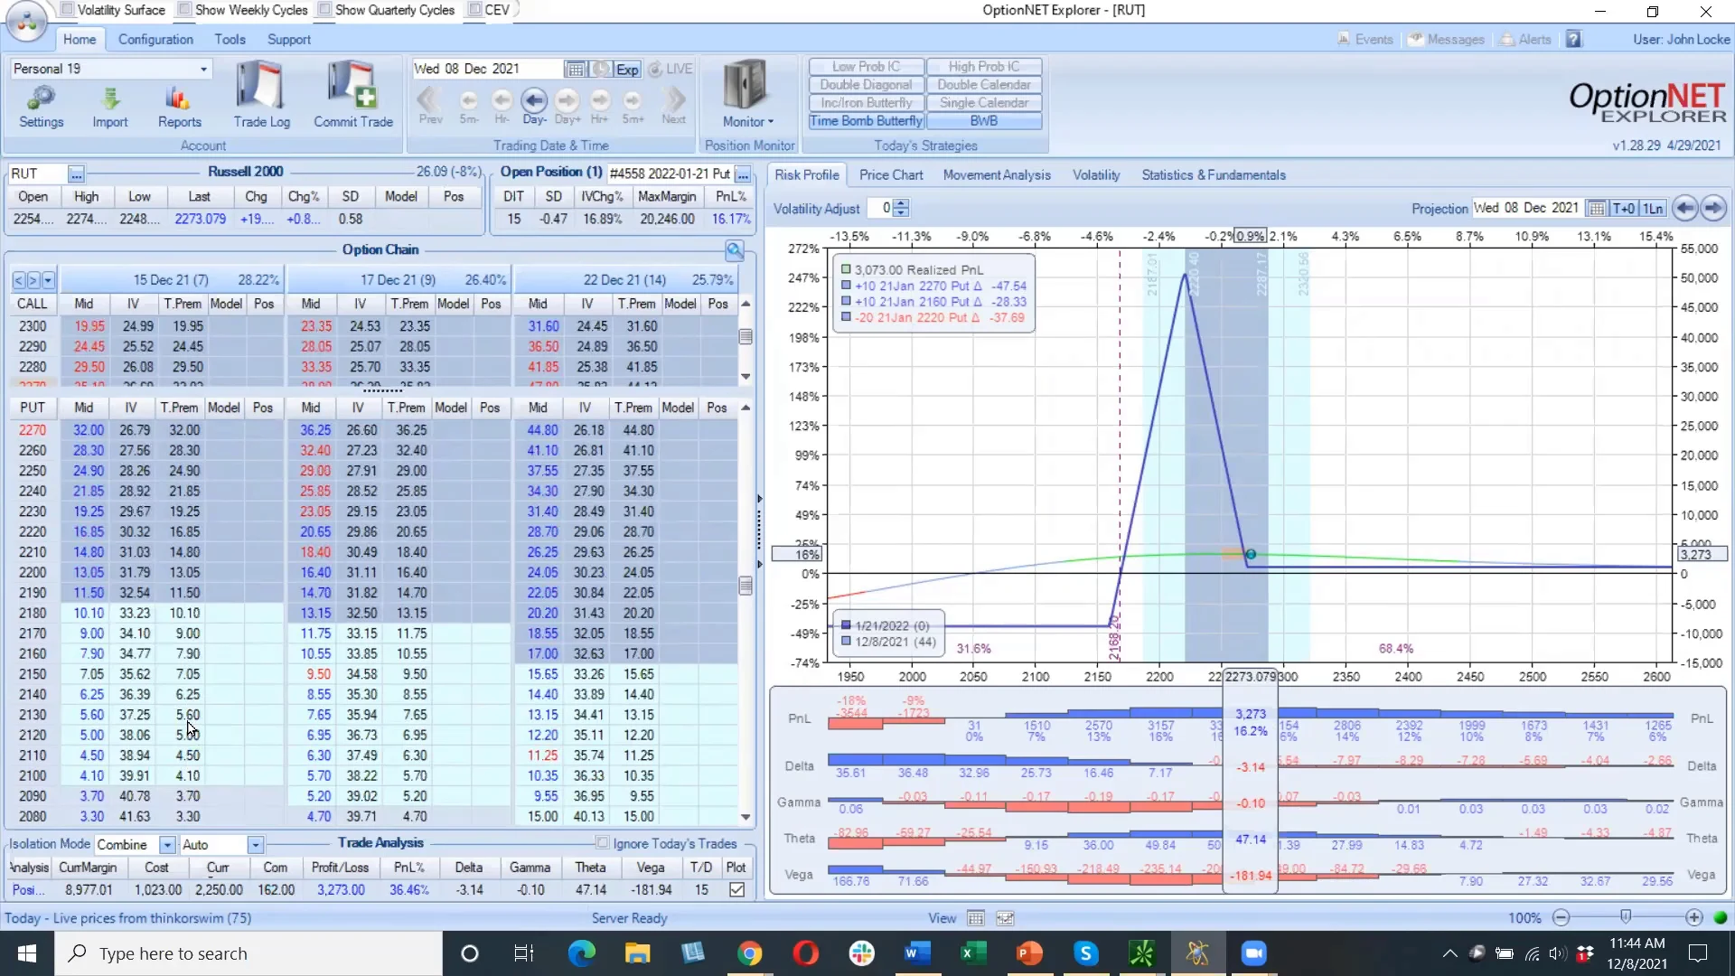The width and height of the screenshot is (1735, 976).
Task: Open the projection date calendar icon
Action: 1597,209
